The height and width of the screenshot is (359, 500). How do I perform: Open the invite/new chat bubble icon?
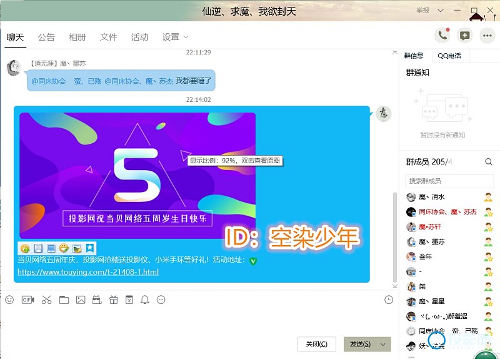464,36
